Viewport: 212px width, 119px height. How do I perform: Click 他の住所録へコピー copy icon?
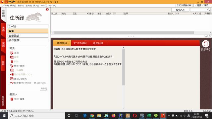[12, 74]
